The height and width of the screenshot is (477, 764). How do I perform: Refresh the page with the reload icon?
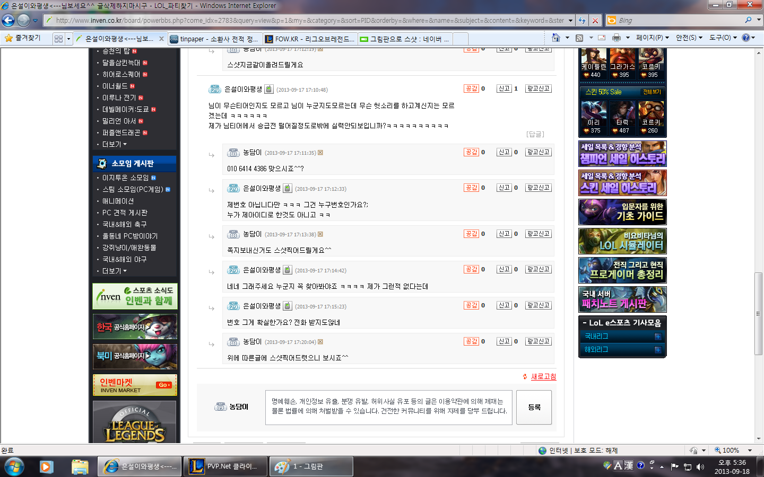pyautogui.click(x=582, y=21)
